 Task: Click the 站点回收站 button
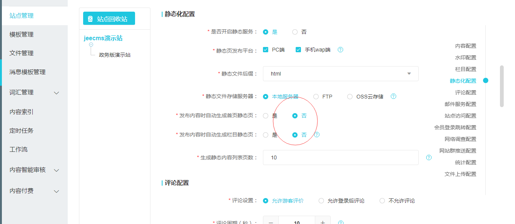point(109,18)
